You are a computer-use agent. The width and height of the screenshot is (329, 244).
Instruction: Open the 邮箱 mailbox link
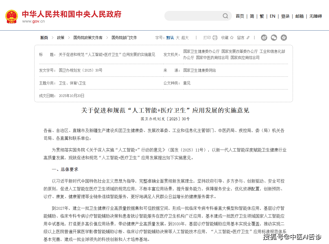(x=299, y=16)
